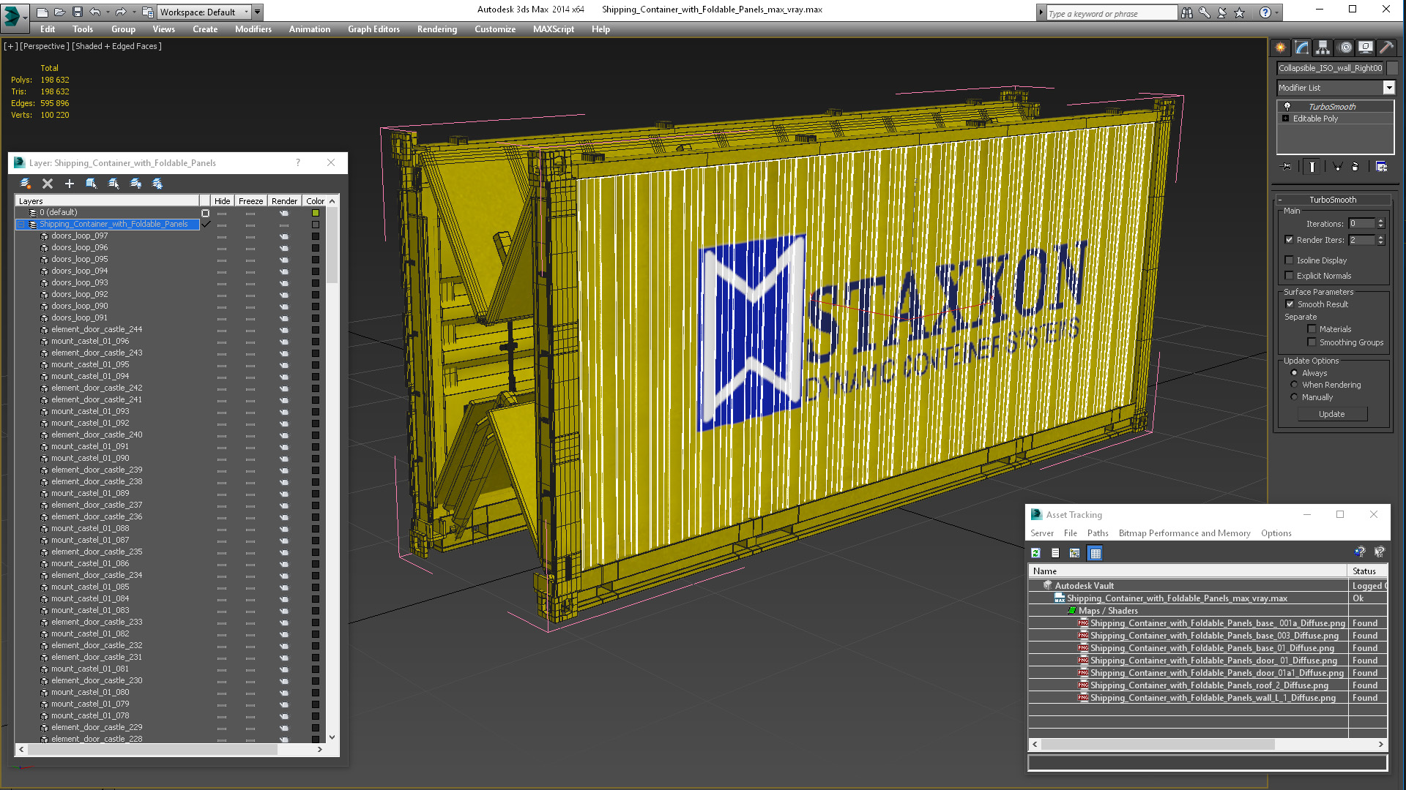
Task: Click Delete layer X icon
Action: [48, 184]
